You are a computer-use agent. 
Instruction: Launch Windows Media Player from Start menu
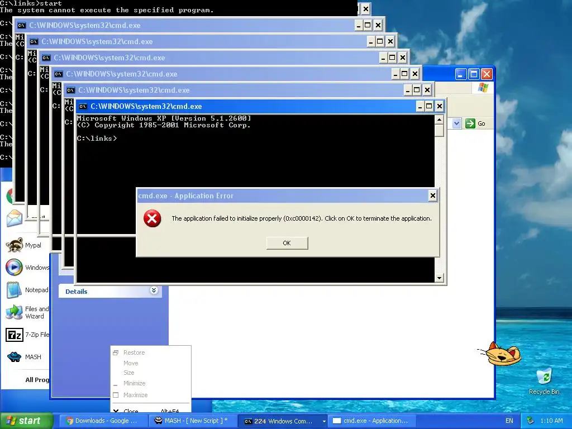pyautogui.click(x=27, y=268)
